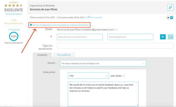The width and height of the screenshot is (176, 107).
Task: Click the pencil edit icon
Action: click(x=170, y=7)
